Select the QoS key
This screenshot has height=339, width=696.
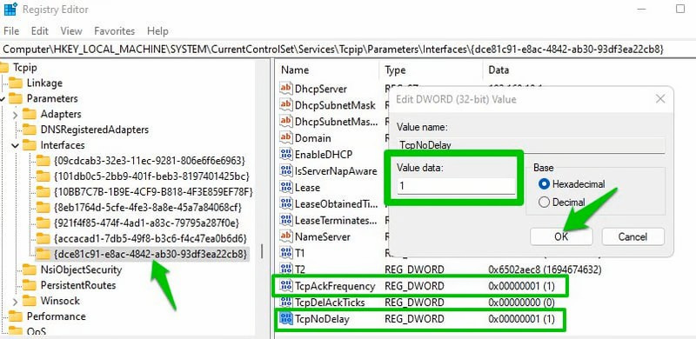click(x=37, y=331)
